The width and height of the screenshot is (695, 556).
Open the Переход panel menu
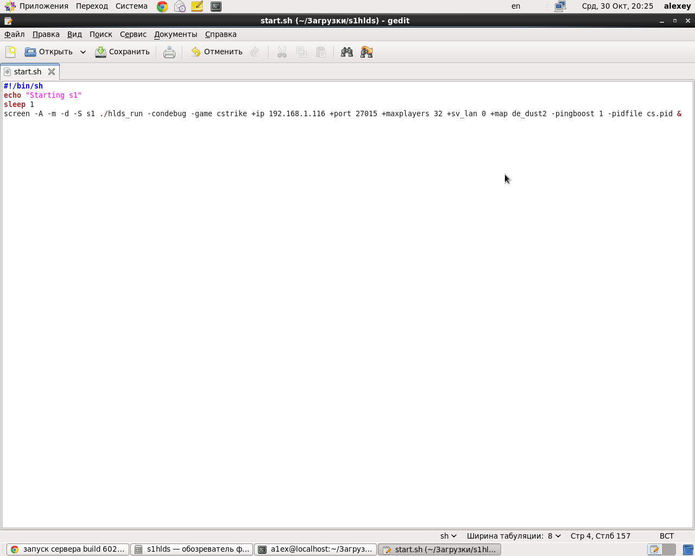tap(92, 6)
